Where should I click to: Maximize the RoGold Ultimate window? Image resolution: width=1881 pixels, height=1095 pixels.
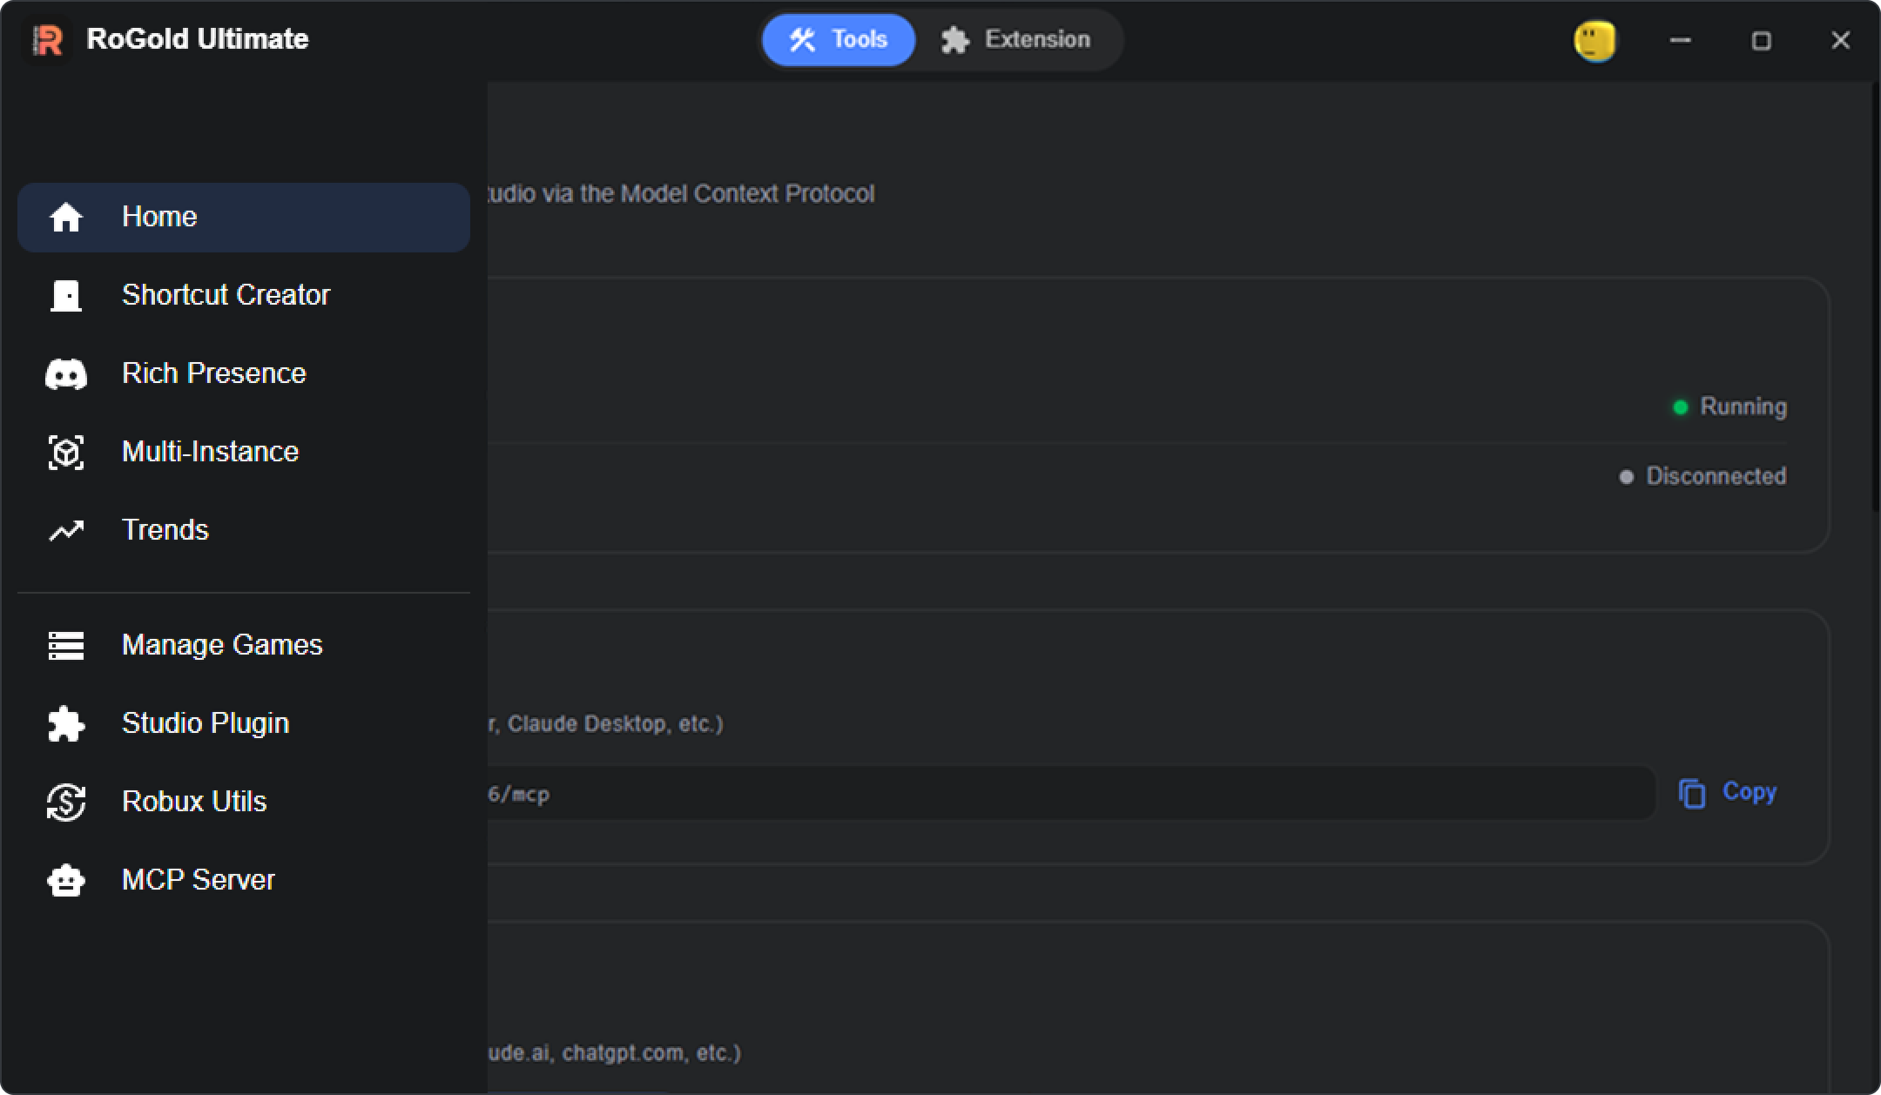pyautogui.click(x=1761, y=40)
